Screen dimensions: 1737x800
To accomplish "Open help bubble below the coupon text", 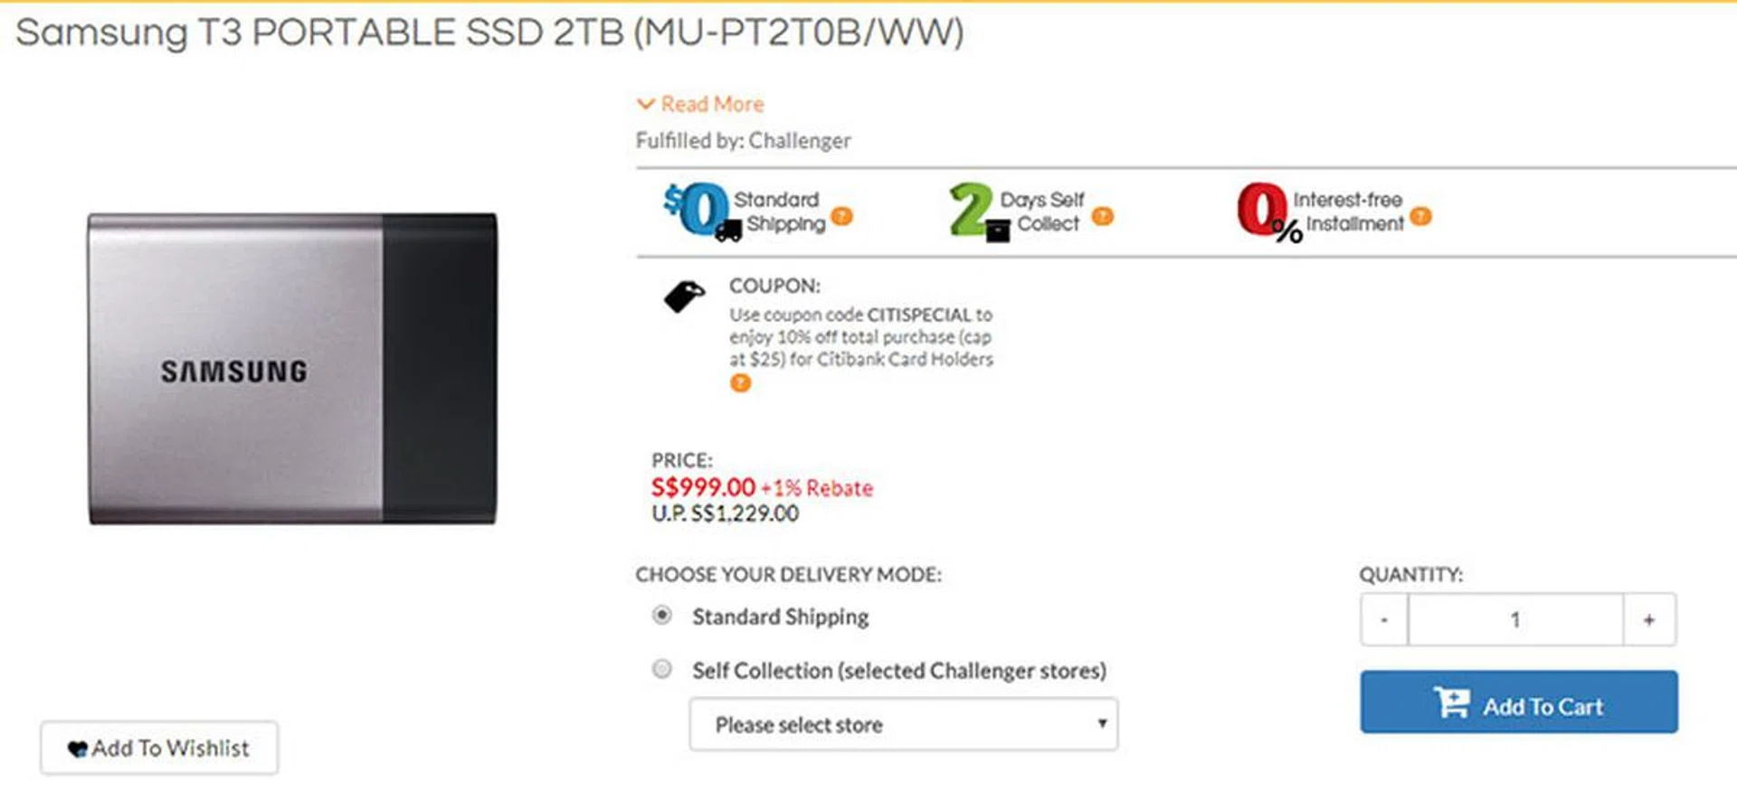I will coord(740,384).
